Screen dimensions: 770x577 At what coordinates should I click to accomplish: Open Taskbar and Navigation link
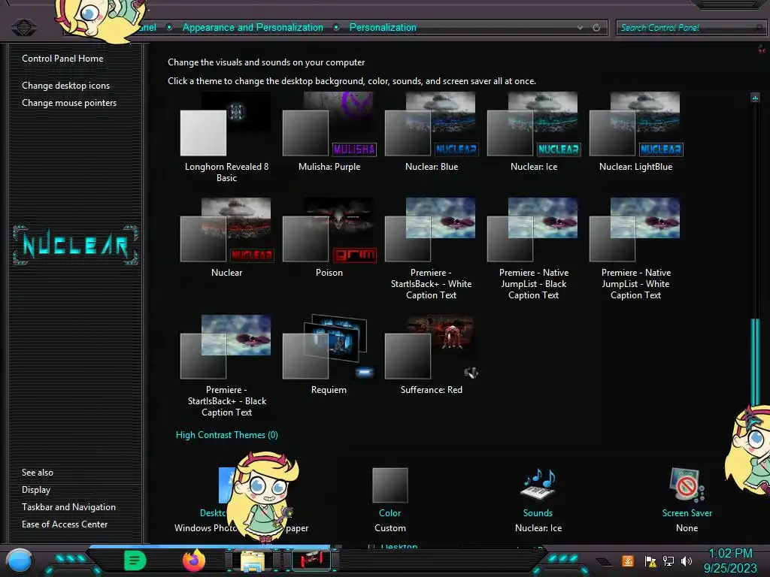click(68, 507)
